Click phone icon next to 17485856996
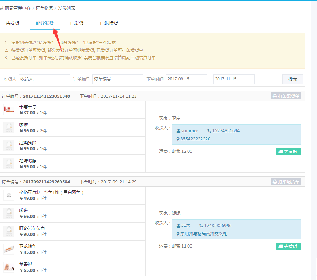Viewport: 317px width, 280px height. coord(201,226)
